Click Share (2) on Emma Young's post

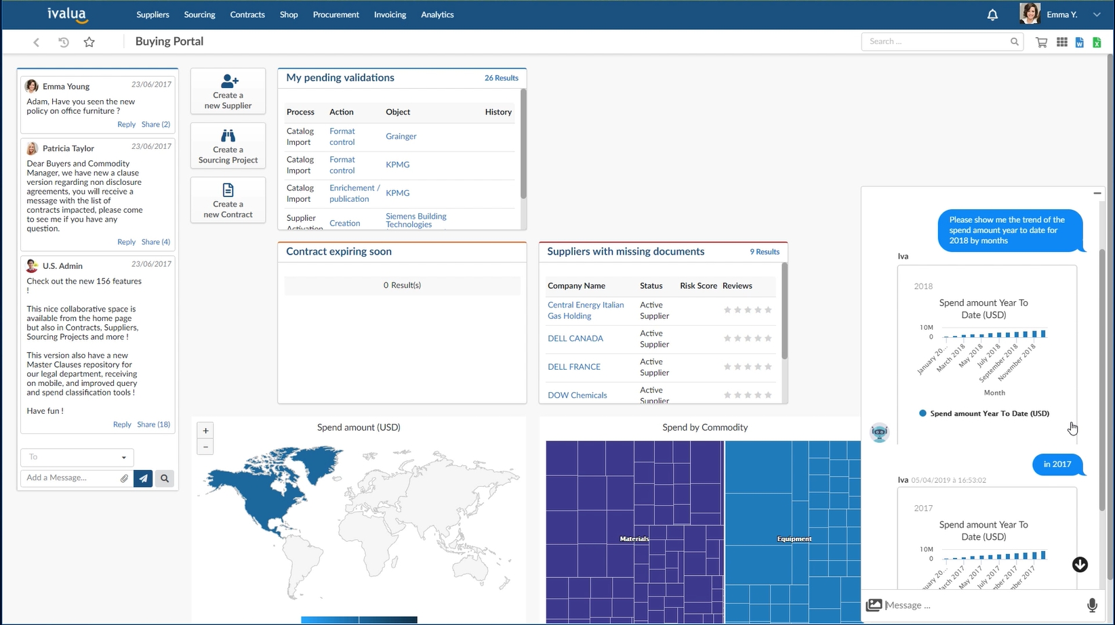156,125
